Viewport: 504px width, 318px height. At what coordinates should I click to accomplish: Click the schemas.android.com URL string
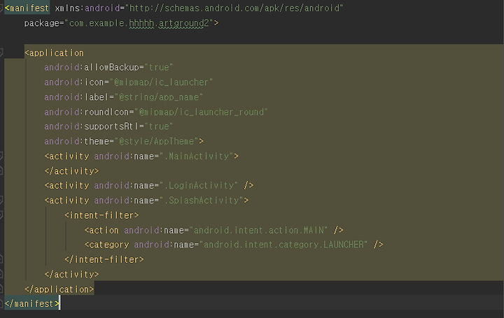click(x=234, y=8)
